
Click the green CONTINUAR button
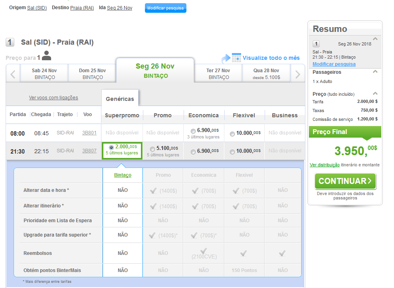click(x=345, y=181)
